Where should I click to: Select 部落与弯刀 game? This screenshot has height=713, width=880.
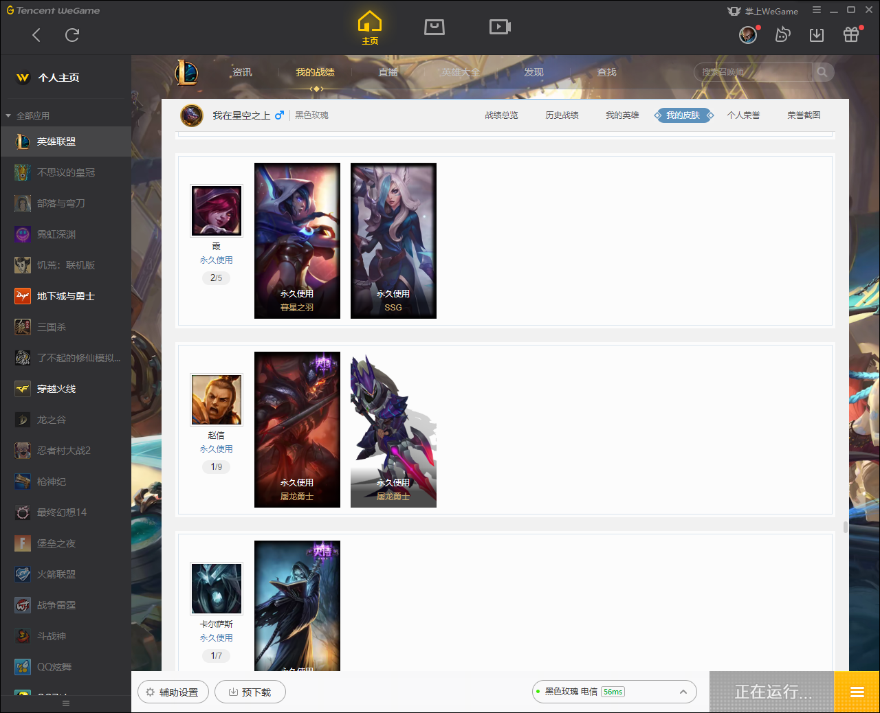pos(65,203)
